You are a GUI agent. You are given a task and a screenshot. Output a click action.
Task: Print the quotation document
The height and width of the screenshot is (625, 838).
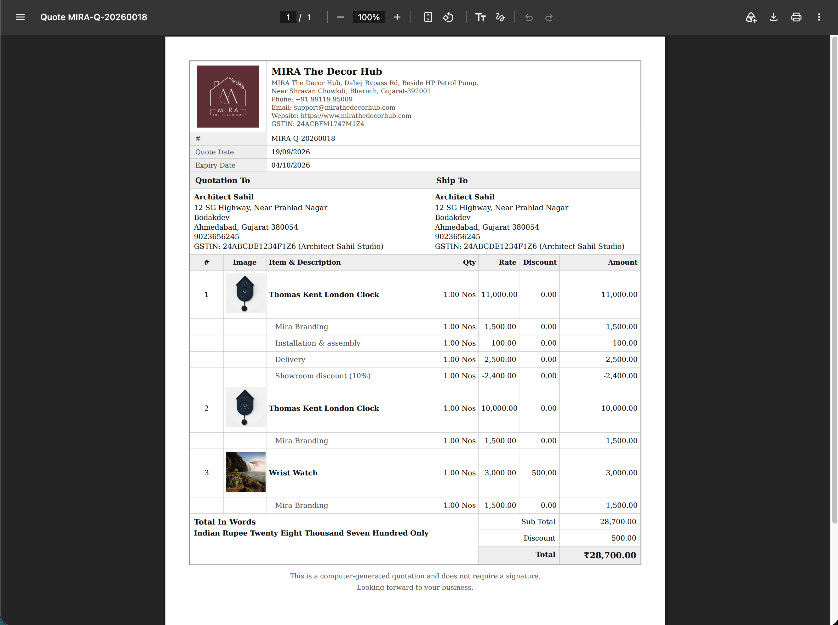pos(796,17)
